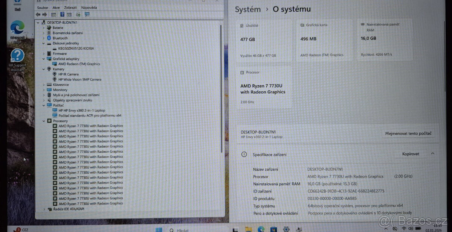
Task: Click the battery icon in the system tray
Action: pyautogui.click(x=417, y=228)
